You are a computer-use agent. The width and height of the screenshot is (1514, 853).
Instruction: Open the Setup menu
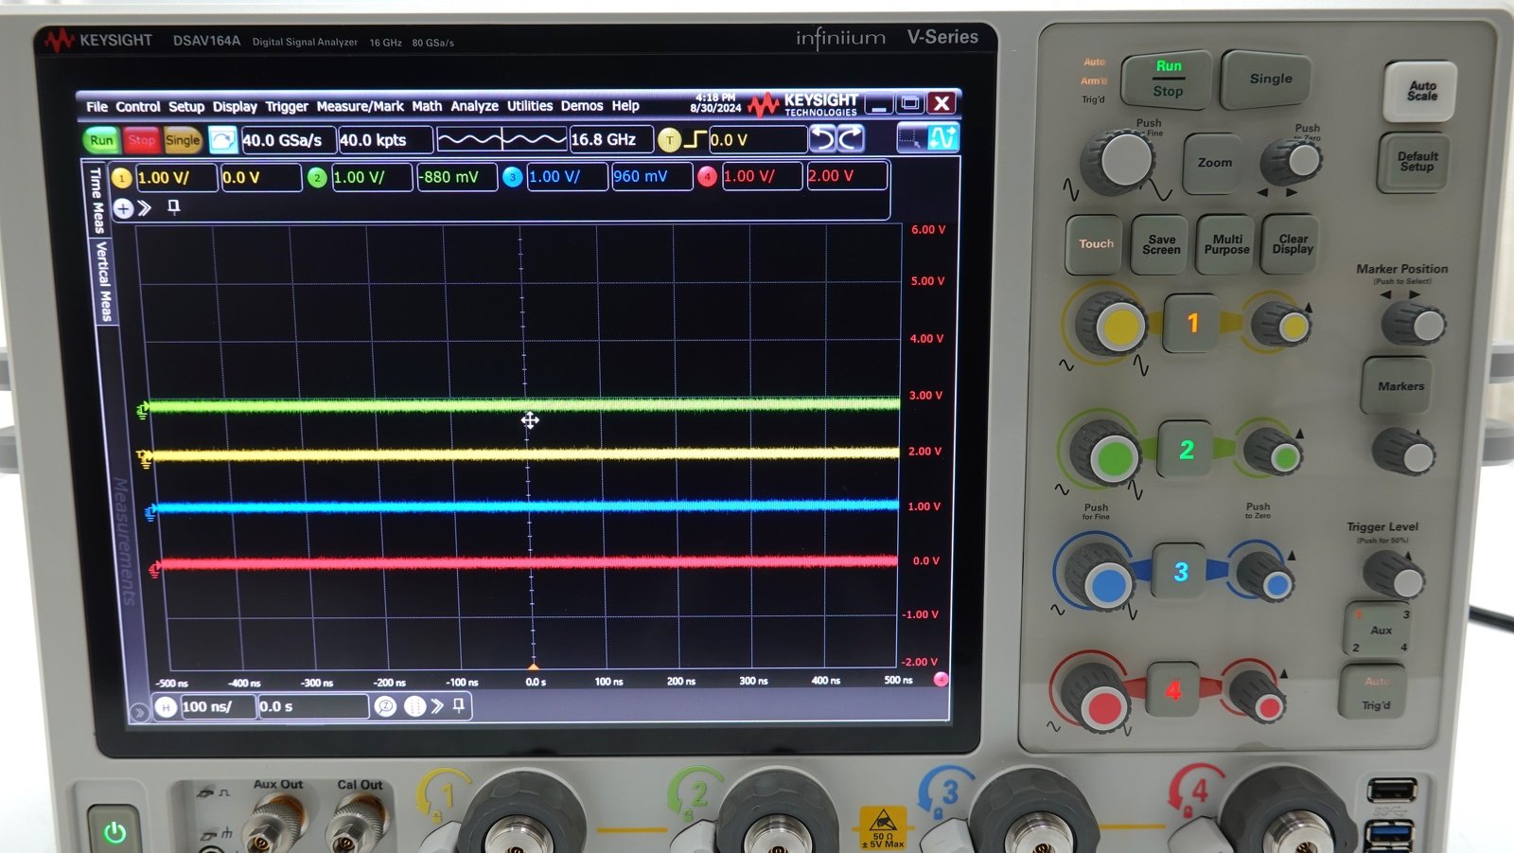pyautogui.click(x=186, y=107)
